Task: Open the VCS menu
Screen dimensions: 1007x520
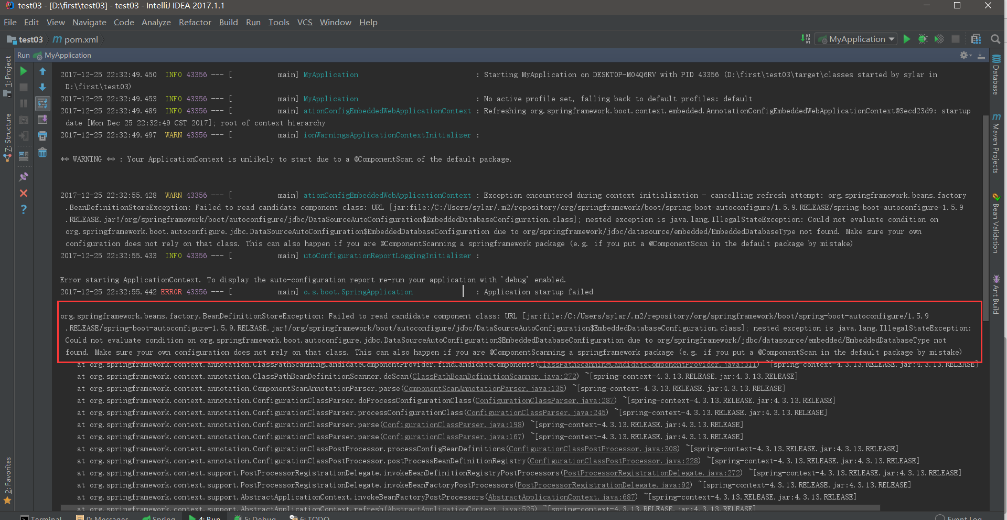Action: [305, 22]
